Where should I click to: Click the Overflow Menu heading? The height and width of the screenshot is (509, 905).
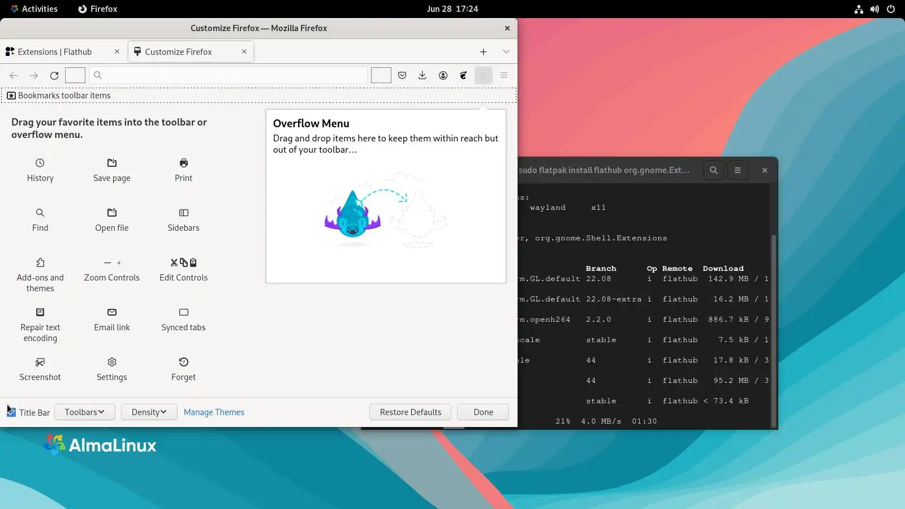311,123
